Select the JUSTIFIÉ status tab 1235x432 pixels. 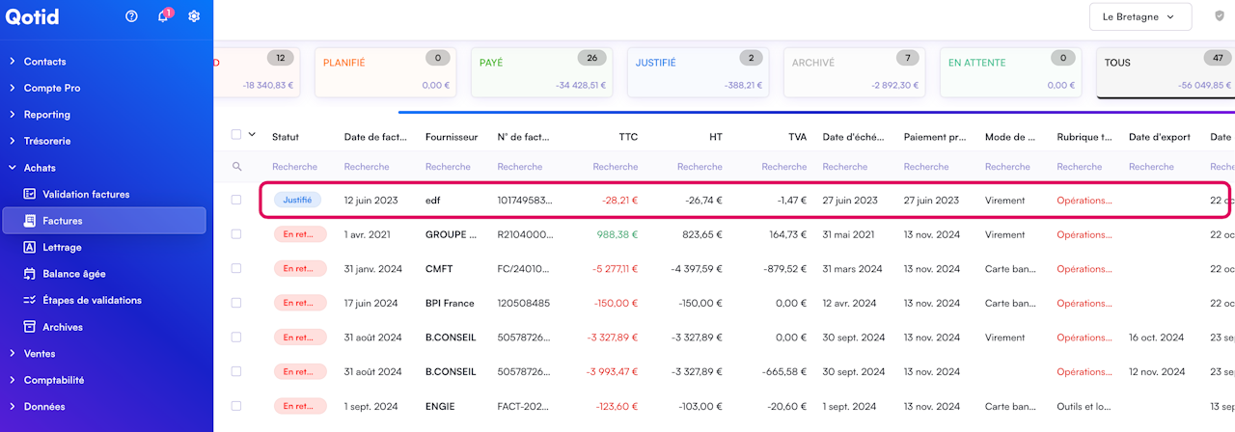pos(699,73)
